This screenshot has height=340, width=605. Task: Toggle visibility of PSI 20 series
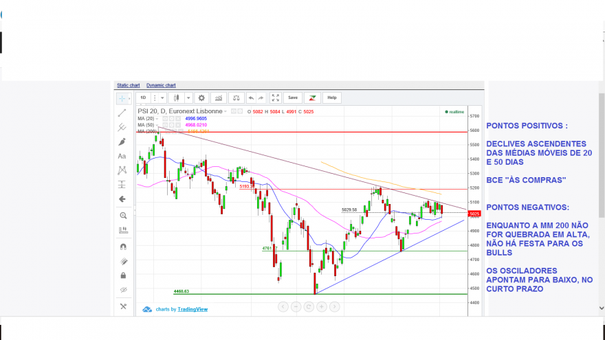click(x=234, y=111)
